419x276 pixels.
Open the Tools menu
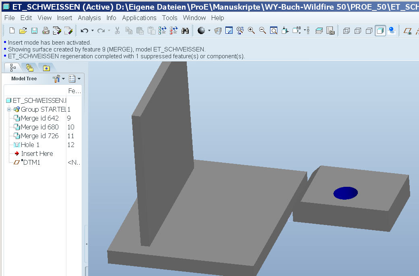170,18
